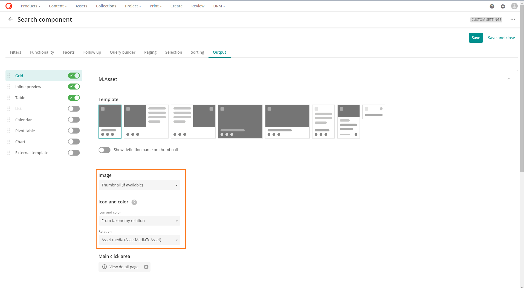Enable the Calendar output option
This screenshot has width=524, height=288.
click(x=74, y=120)
